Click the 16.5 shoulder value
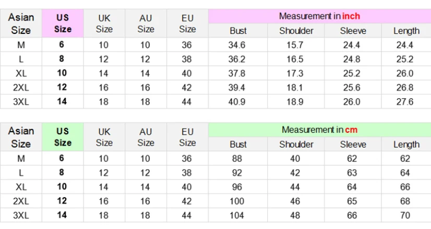431x229 pixels. (x=296, y=59)
